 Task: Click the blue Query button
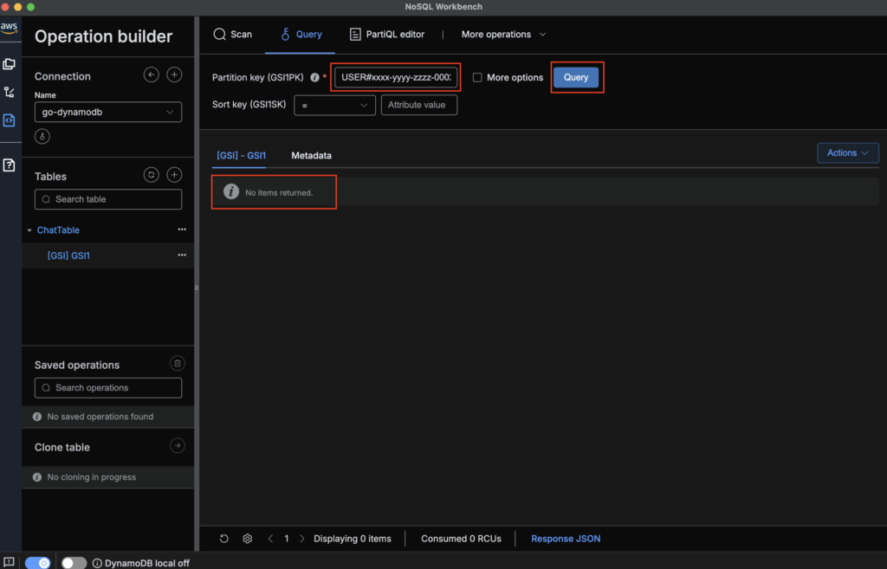pos(576,77)
